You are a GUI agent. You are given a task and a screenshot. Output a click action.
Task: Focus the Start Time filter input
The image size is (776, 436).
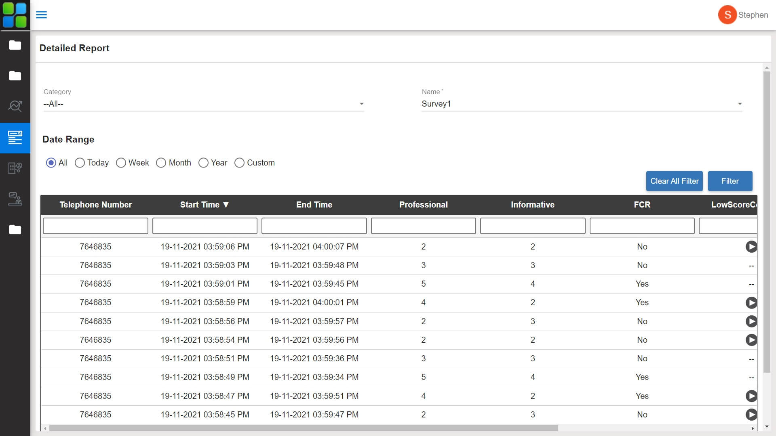coord(205,226)
